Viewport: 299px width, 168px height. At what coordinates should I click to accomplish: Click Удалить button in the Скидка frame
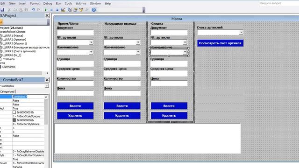coord(169,116)
